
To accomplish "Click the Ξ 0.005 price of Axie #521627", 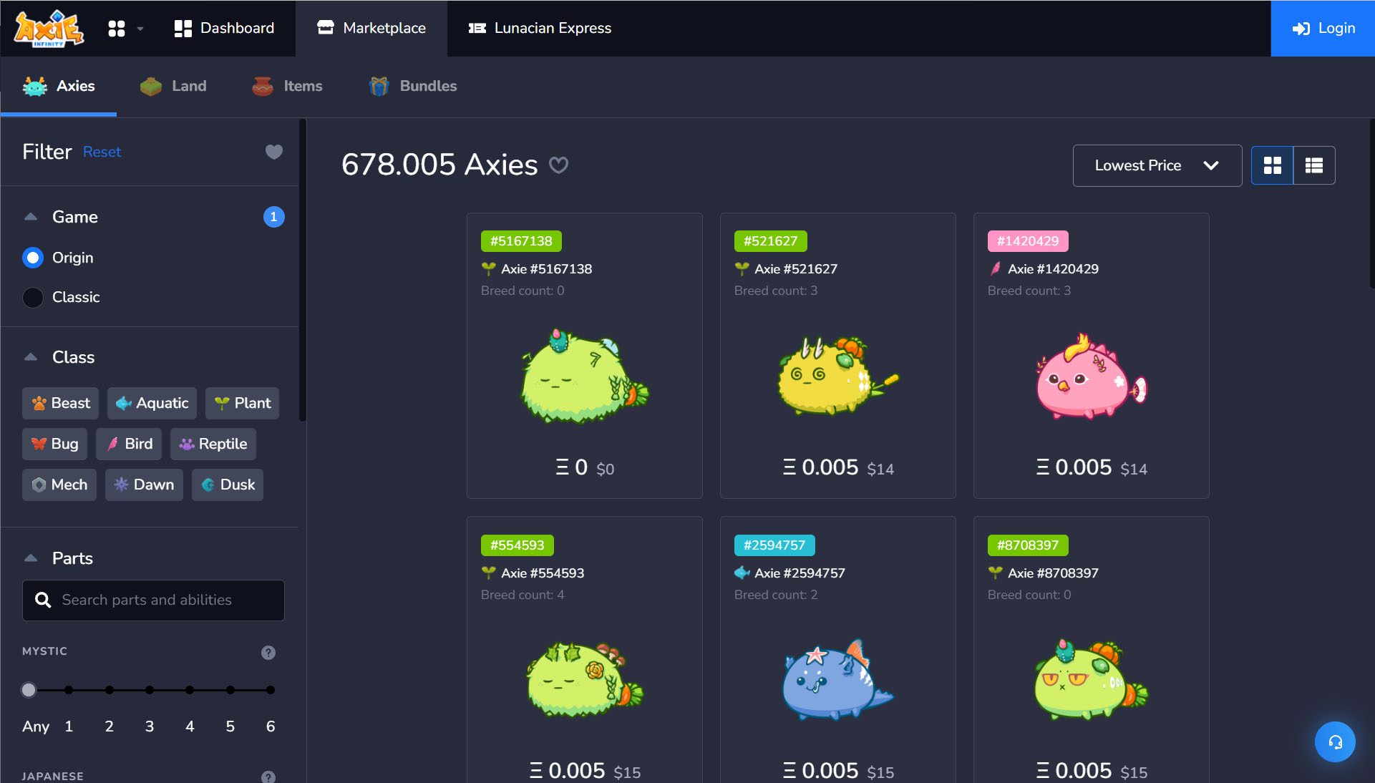I will pos(820,467).
